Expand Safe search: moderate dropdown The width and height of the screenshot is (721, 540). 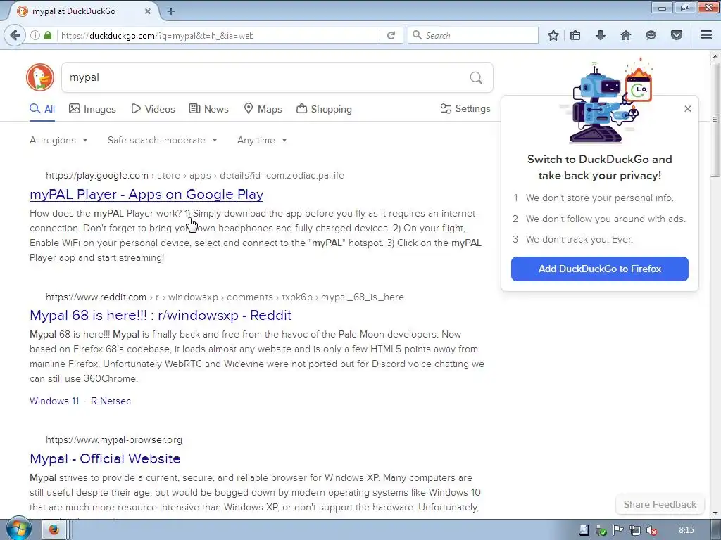163,140
